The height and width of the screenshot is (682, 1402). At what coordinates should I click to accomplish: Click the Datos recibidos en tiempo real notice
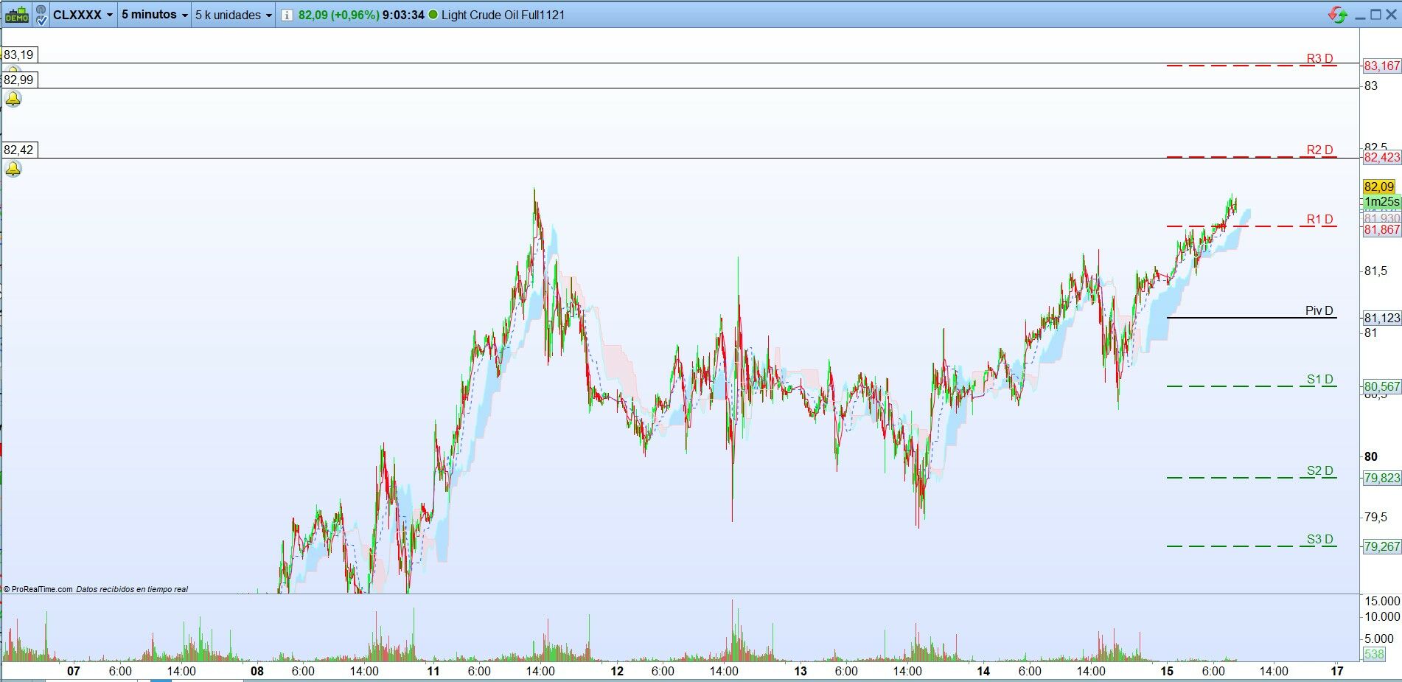[x=132, y=589]
